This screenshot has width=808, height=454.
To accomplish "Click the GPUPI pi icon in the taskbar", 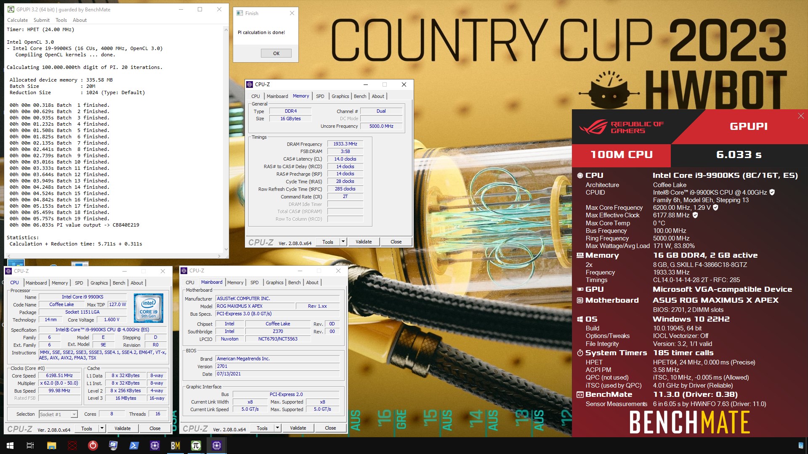I will [x=196, y=446].
